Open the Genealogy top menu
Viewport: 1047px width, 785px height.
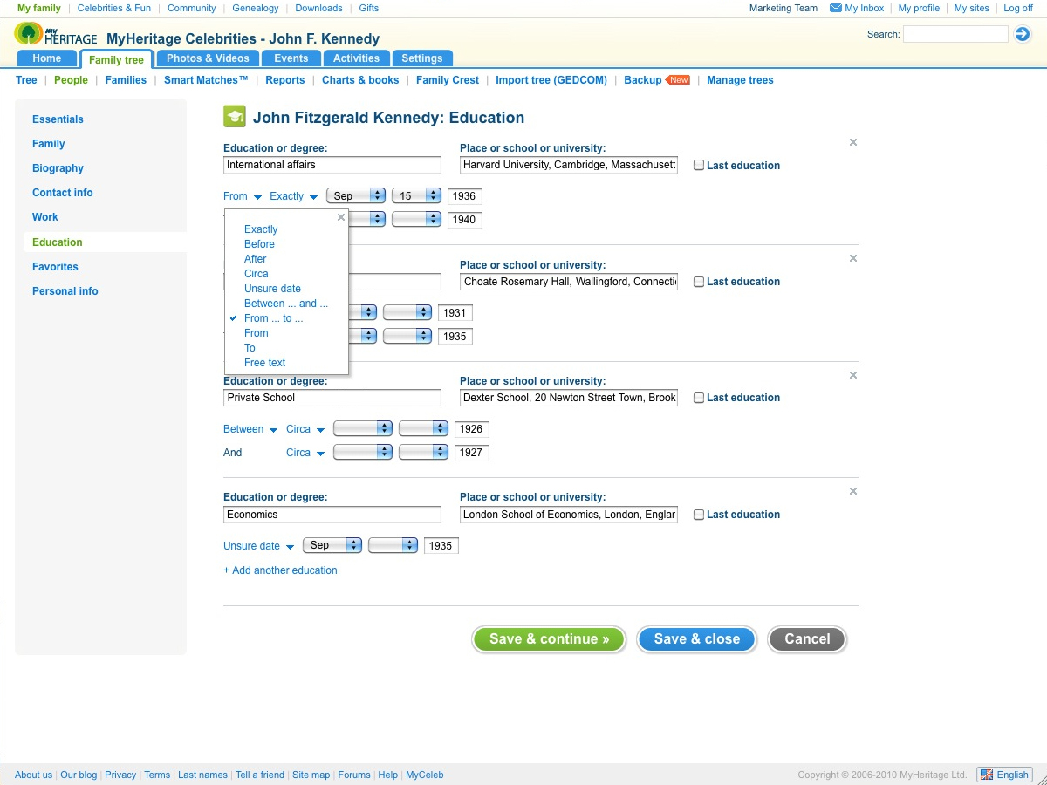[256, 8]
